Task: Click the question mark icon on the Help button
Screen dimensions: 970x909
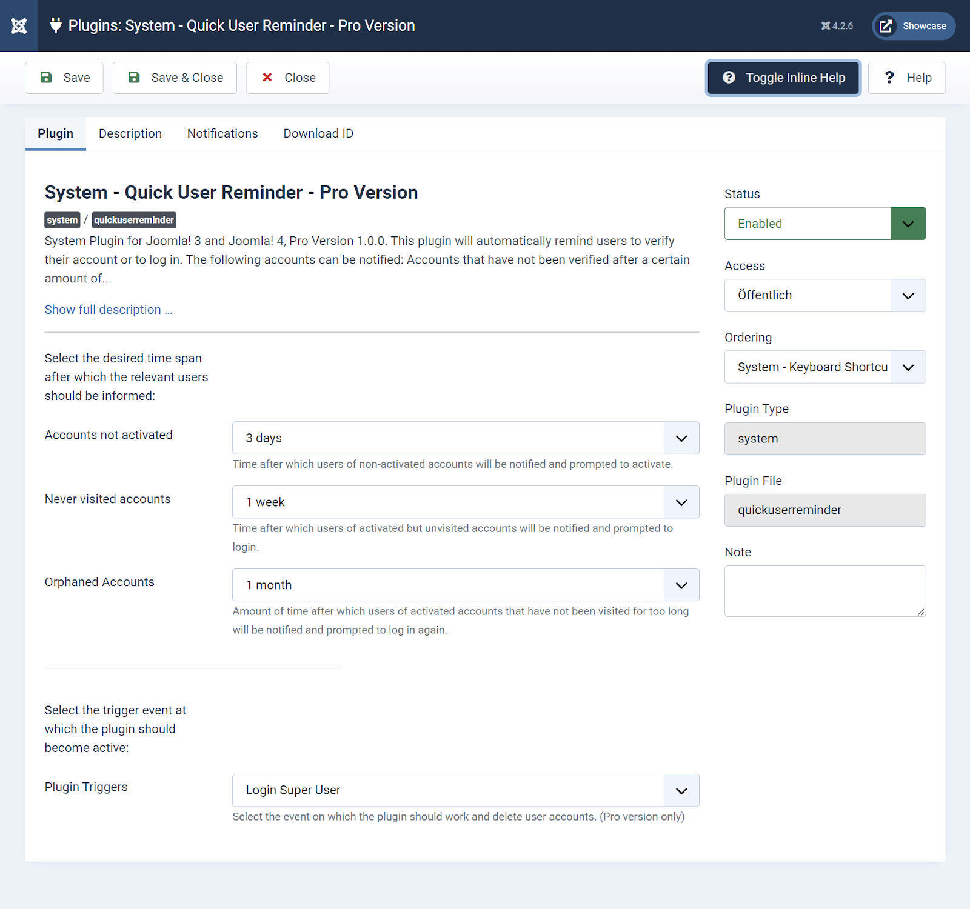Action: (889, 78)
